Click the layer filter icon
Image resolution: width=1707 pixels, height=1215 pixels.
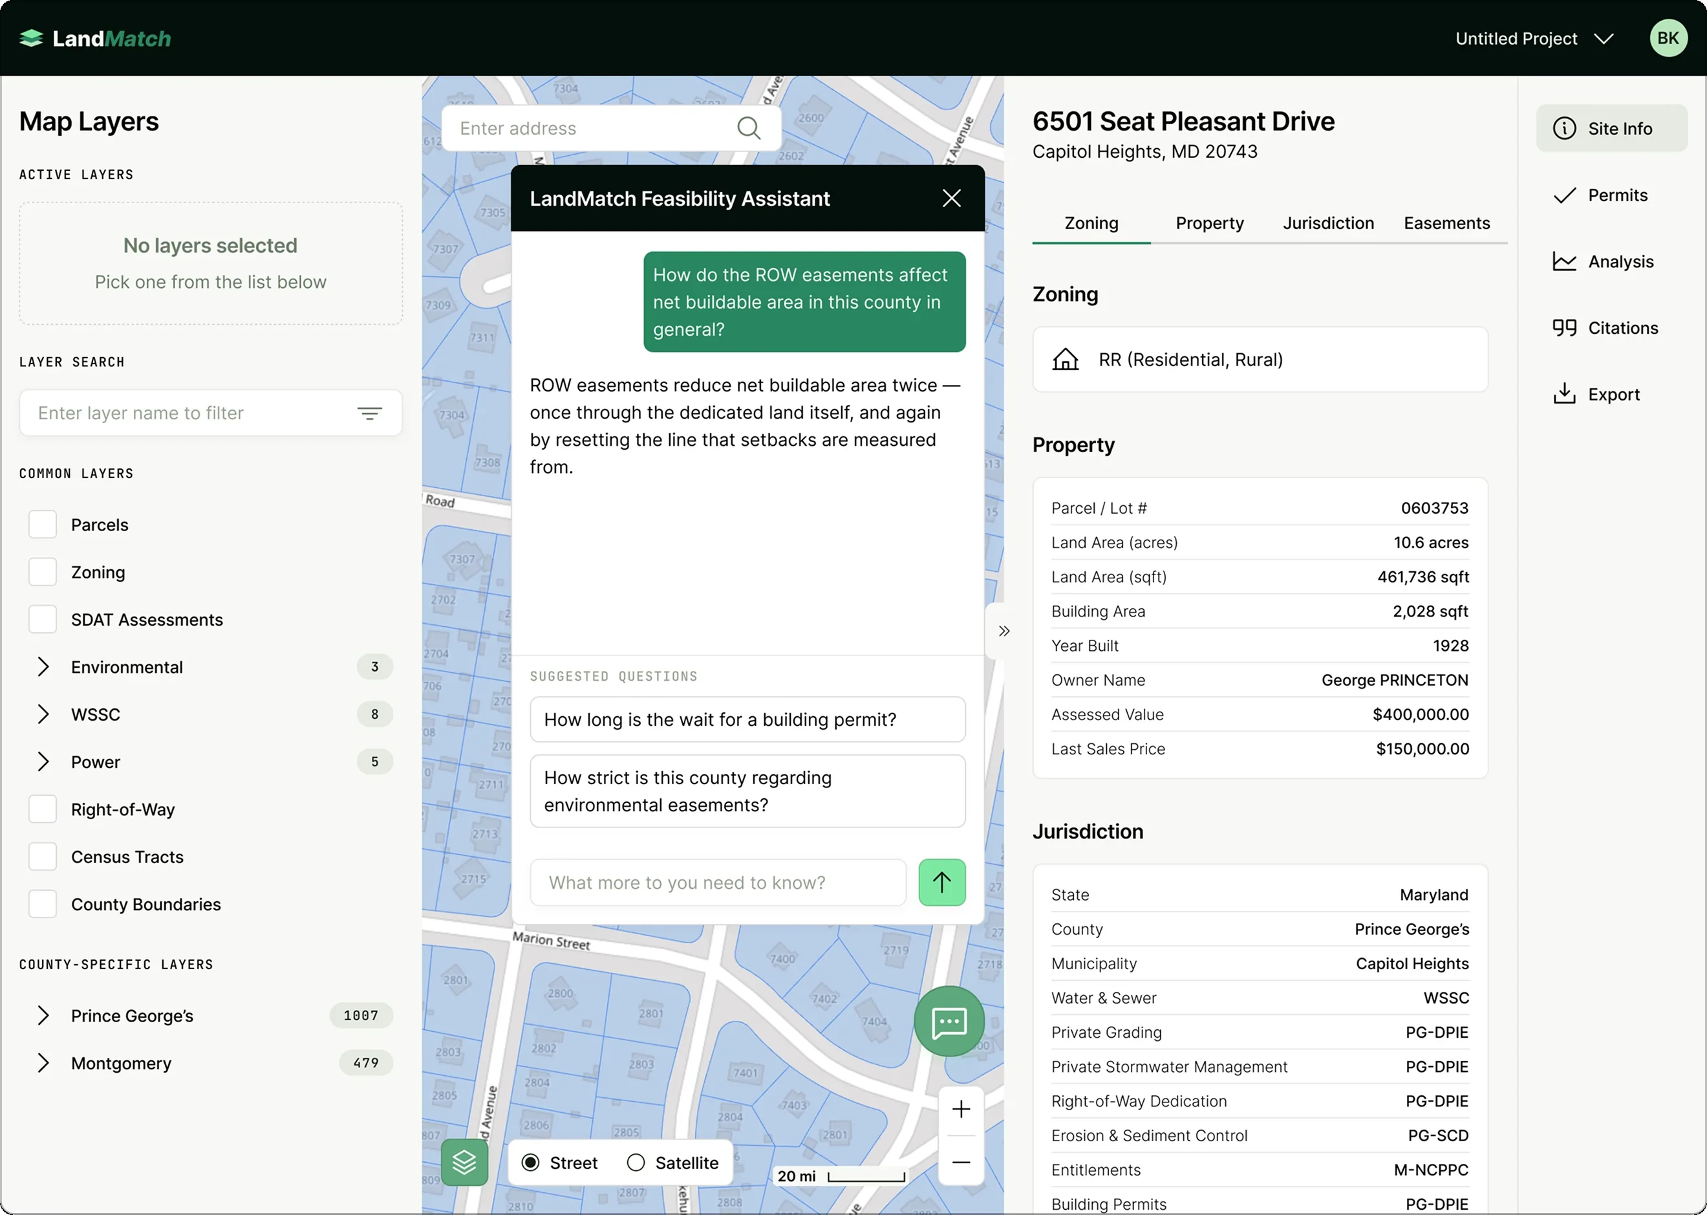pyautogui.click(x=369, y=413)
